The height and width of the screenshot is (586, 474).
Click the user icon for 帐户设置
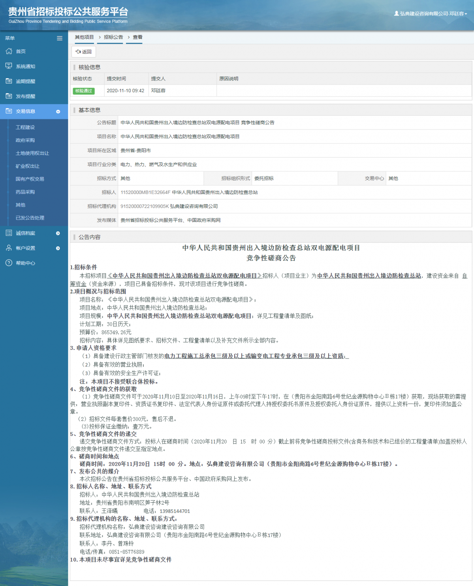(x=9, y=248)
